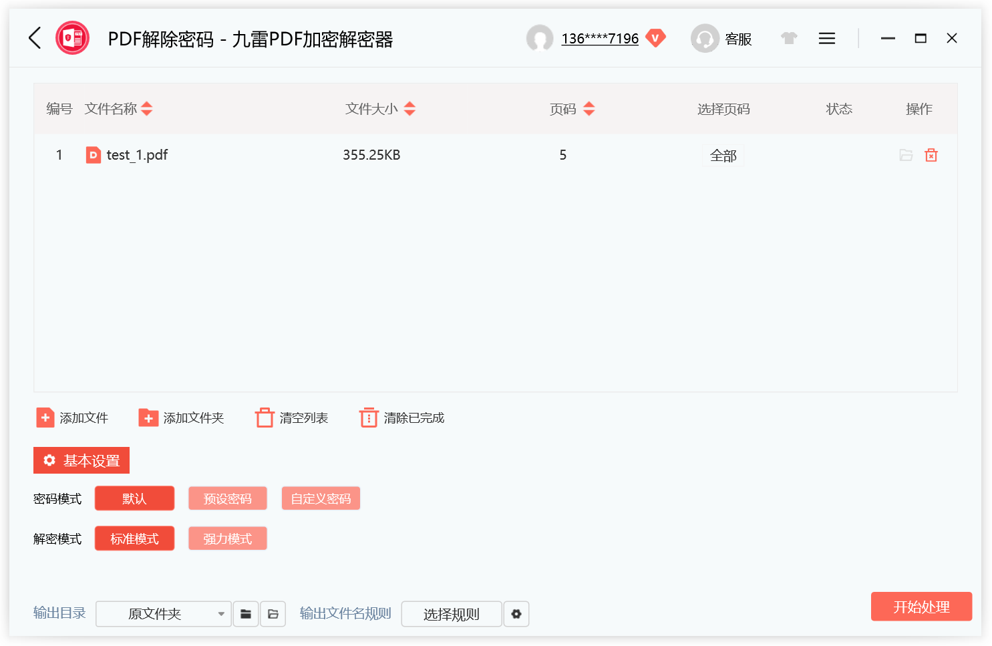Remove test_1.pdf using the trash icon

pyautogui.click(x=931, y=154)
